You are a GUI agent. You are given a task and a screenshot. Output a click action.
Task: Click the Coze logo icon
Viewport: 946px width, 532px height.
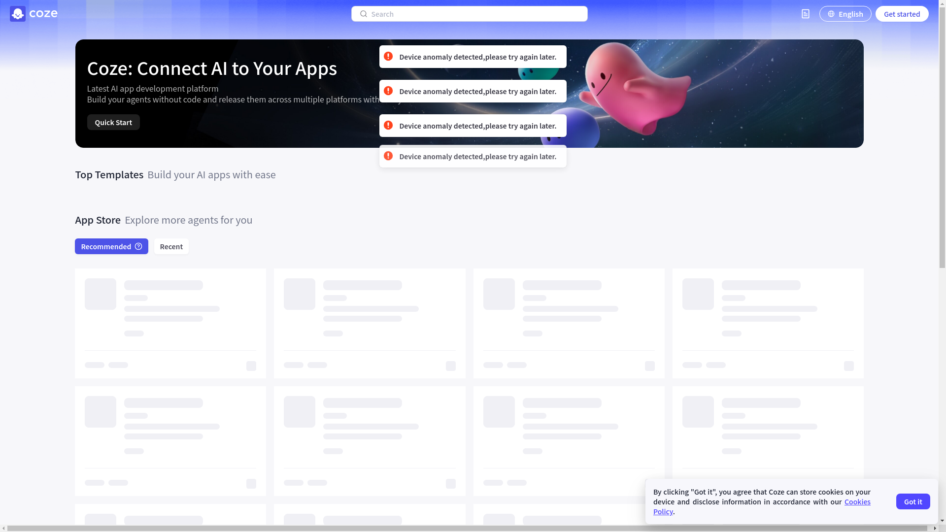tap(18, 14)
